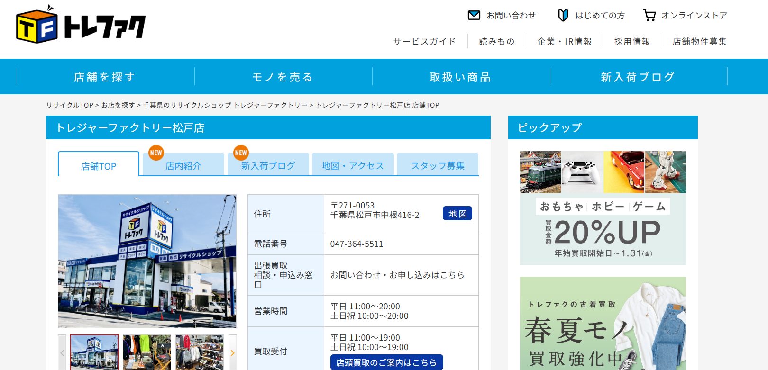Viewport: 768px width, 370px height.
Task: Click the Treasure Factory logo
Action: click(x=81, y=25)
